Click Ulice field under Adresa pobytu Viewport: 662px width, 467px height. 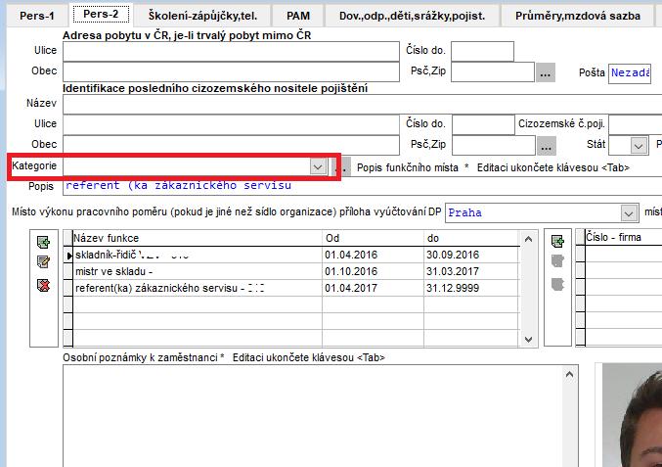click(231, 51)
